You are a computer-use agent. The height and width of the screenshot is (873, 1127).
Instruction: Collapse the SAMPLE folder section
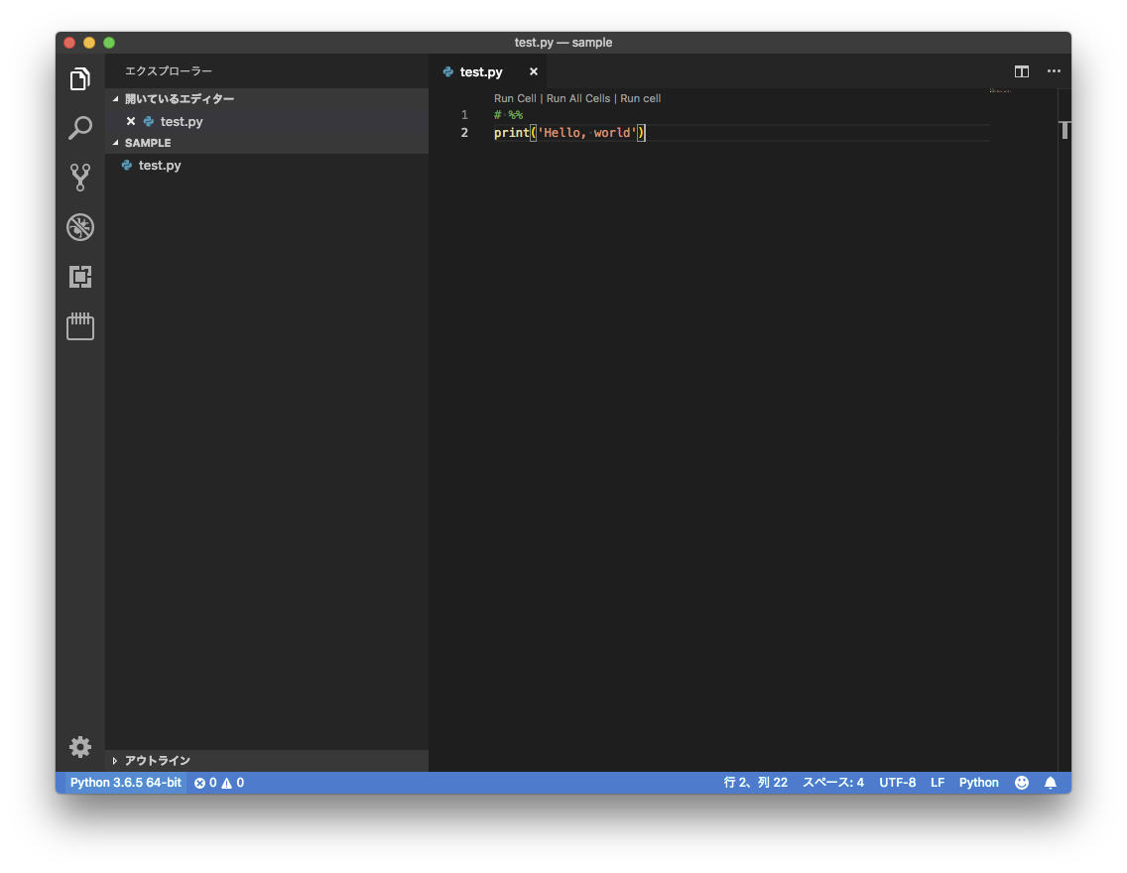pos(267,143)
